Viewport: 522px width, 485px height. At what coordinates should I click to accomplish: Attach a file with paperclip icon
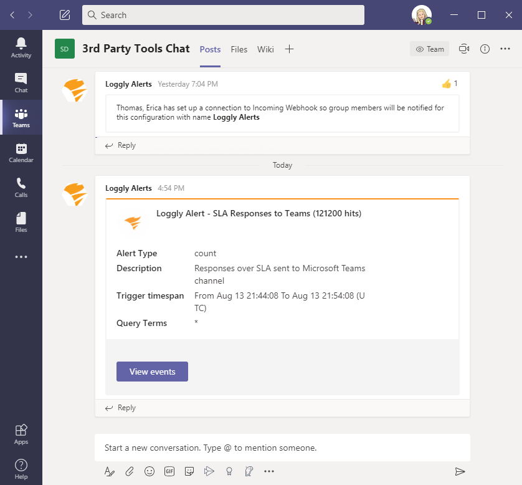coord(130,471)
